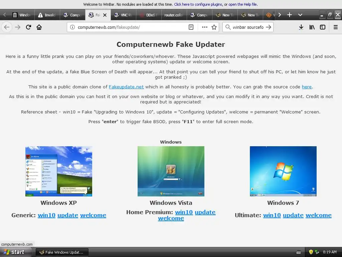Open the home page via the house icon
The height and width of the screenshot is (257, 342).
pos(39,27)
